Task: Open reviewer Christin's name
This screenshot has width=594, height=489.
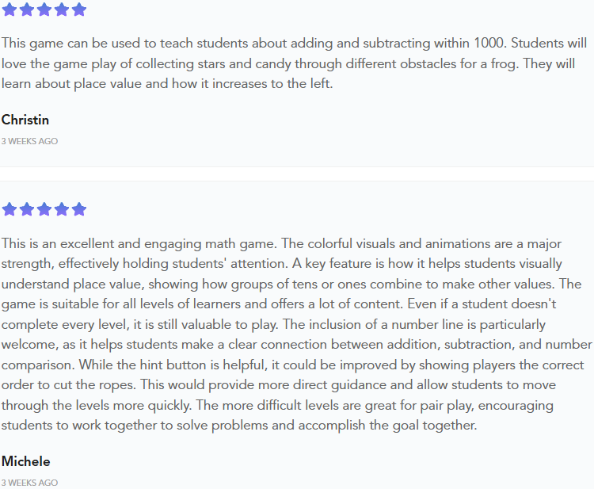Action: click(25, 120)
